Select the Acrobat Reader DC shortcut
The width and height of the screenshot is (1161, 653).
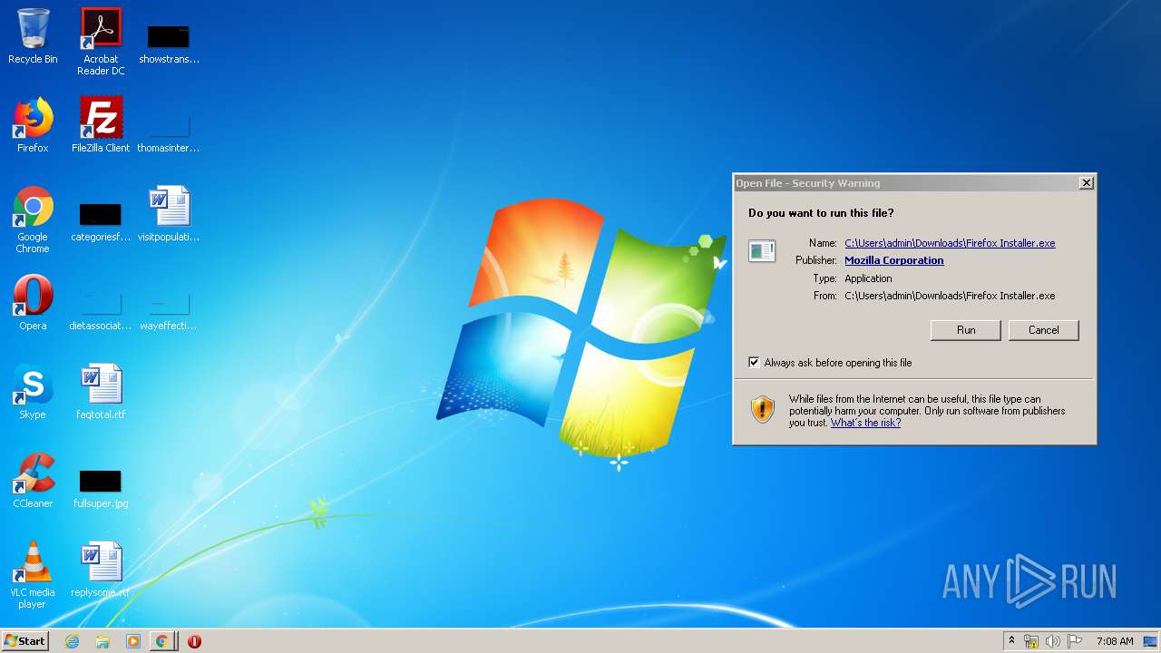(x=101, y=41)
